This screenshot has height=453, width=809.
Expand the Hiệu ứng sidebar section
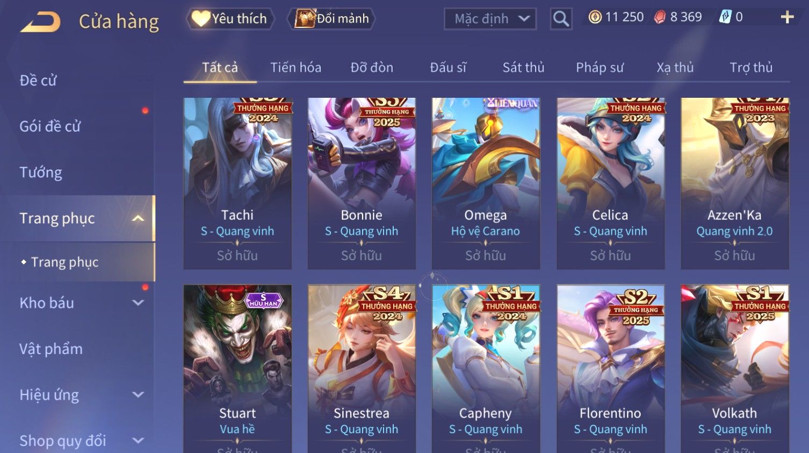138,395
